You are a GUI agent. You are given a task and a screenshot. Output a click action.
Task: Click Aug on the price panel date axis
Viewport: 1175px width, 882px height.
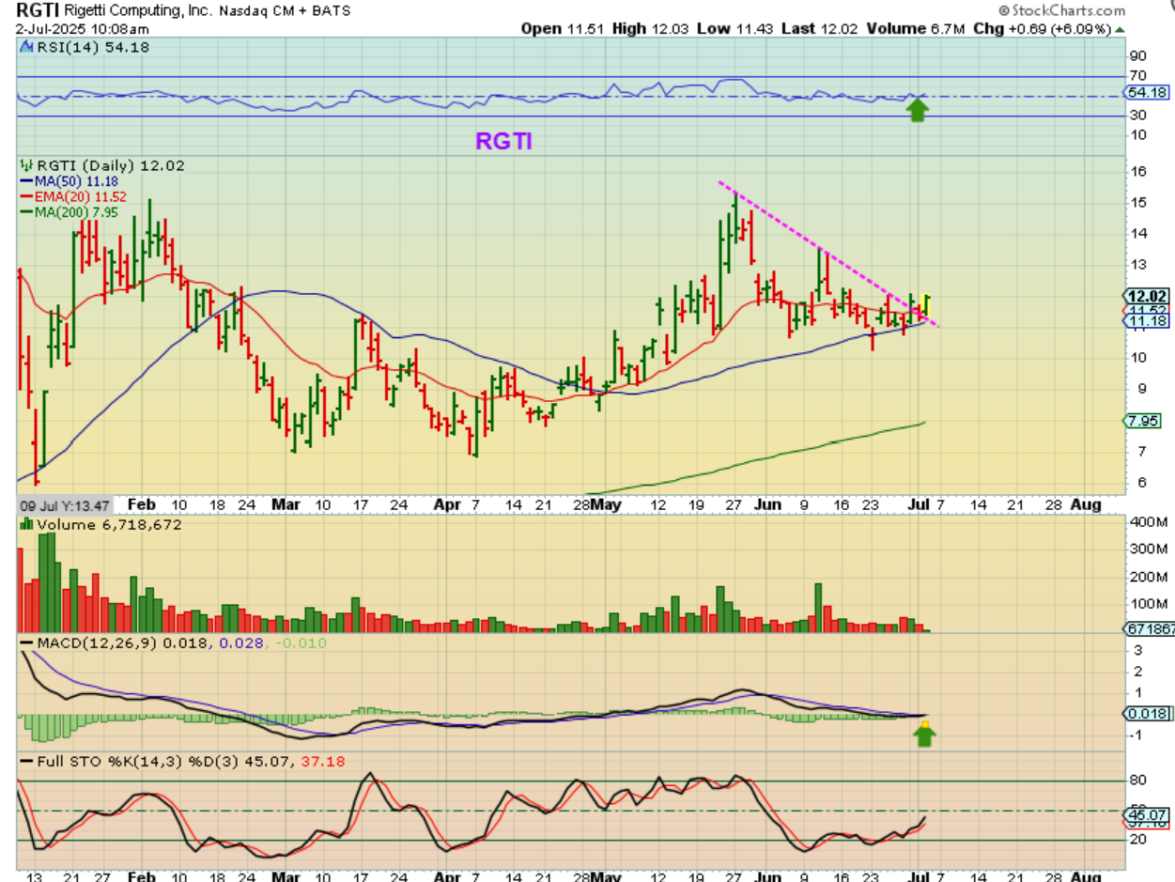pyautogui.click(x=1085, y=504)
